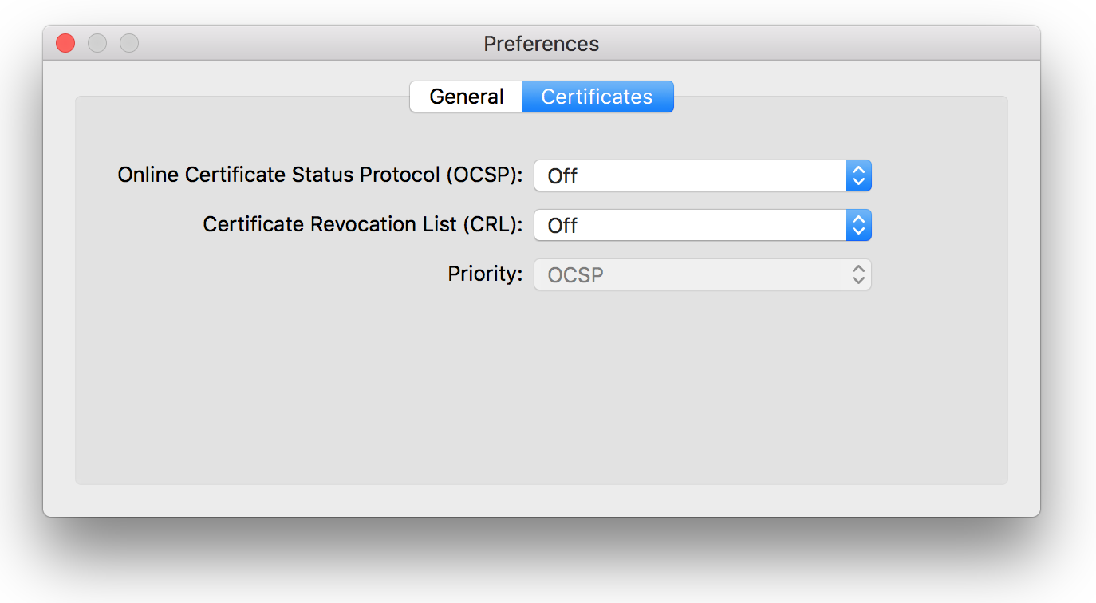1096x603 pixels.
Task: Click the gray arrows on Priority dropdown
Action: pyautogui.click(x=858, y=274)
